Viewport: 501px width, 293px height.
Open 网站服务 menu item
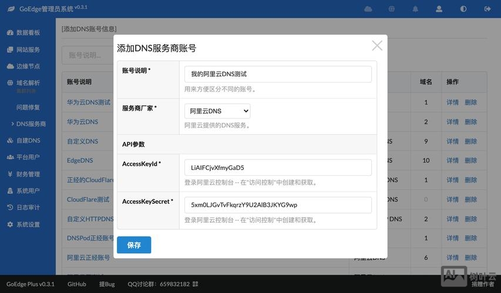click(x=28, y=49)
